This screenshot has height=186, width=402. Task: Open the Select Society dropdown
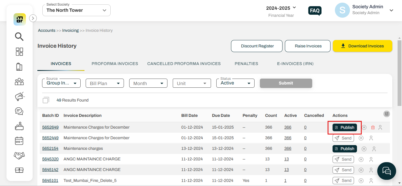pyautogui.click(x=77, y=10)
